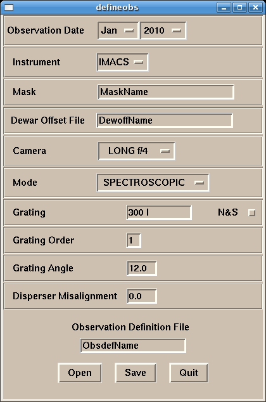Maximize the defineobs window
This screenshot has width=266, height=402.
(x=239, y=8)
